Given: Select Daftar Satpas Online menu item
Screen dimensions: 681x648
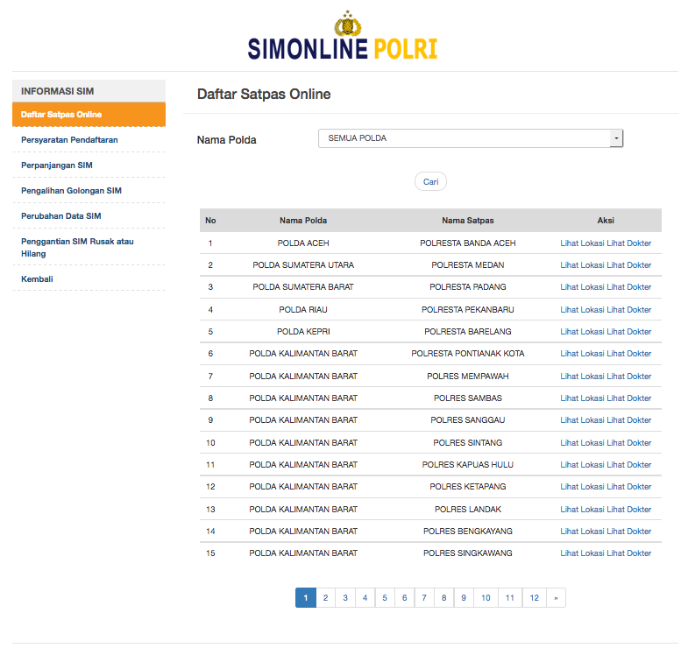Looking at the screenshot, I should click(x=89, y=115).
